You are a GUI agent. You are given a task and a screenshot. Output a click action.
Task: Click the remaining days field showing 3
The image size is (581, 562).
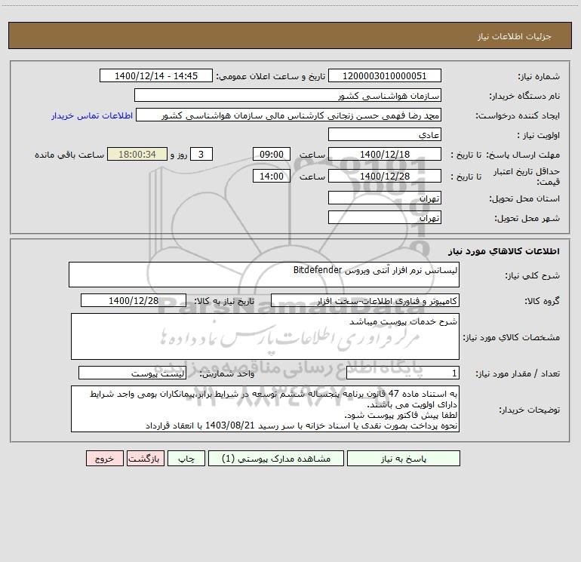(201, 154)
